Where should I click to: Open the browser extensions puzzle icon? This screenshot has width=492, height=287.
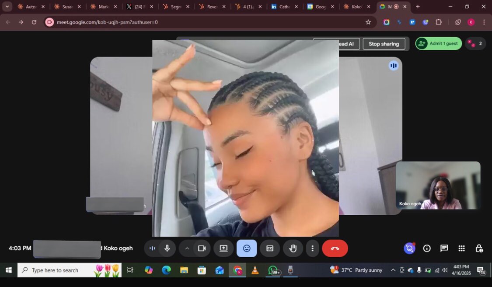[439, 22]
